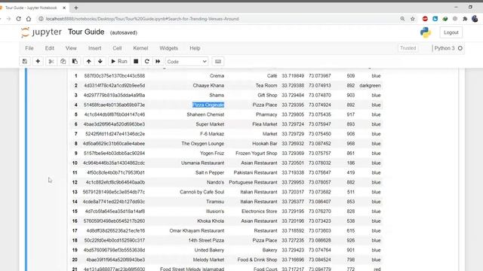The height and width of the screenshot is (271, 483).
Task: Click the Shaheen Chemist venue name
Action: [205, 114]
